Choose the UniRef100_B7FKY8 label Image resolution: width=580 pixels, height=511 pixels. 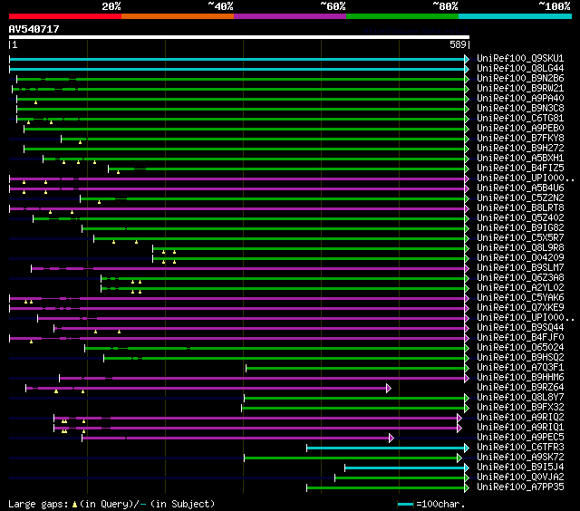(520, 139)
